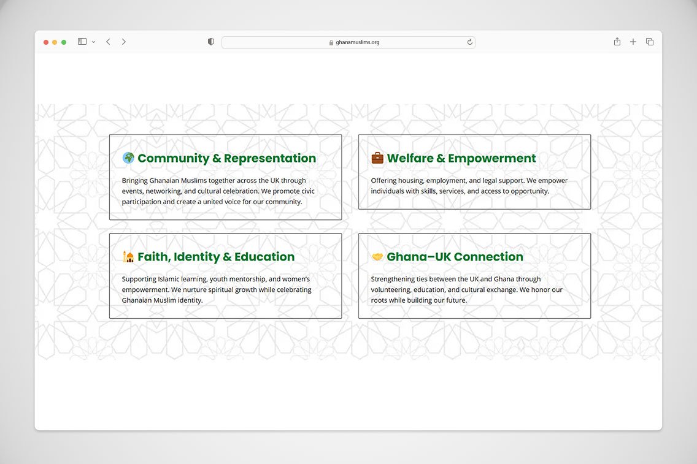697x464 pixels.
Task: Go back with the left arrow
Action: point(108,42)
